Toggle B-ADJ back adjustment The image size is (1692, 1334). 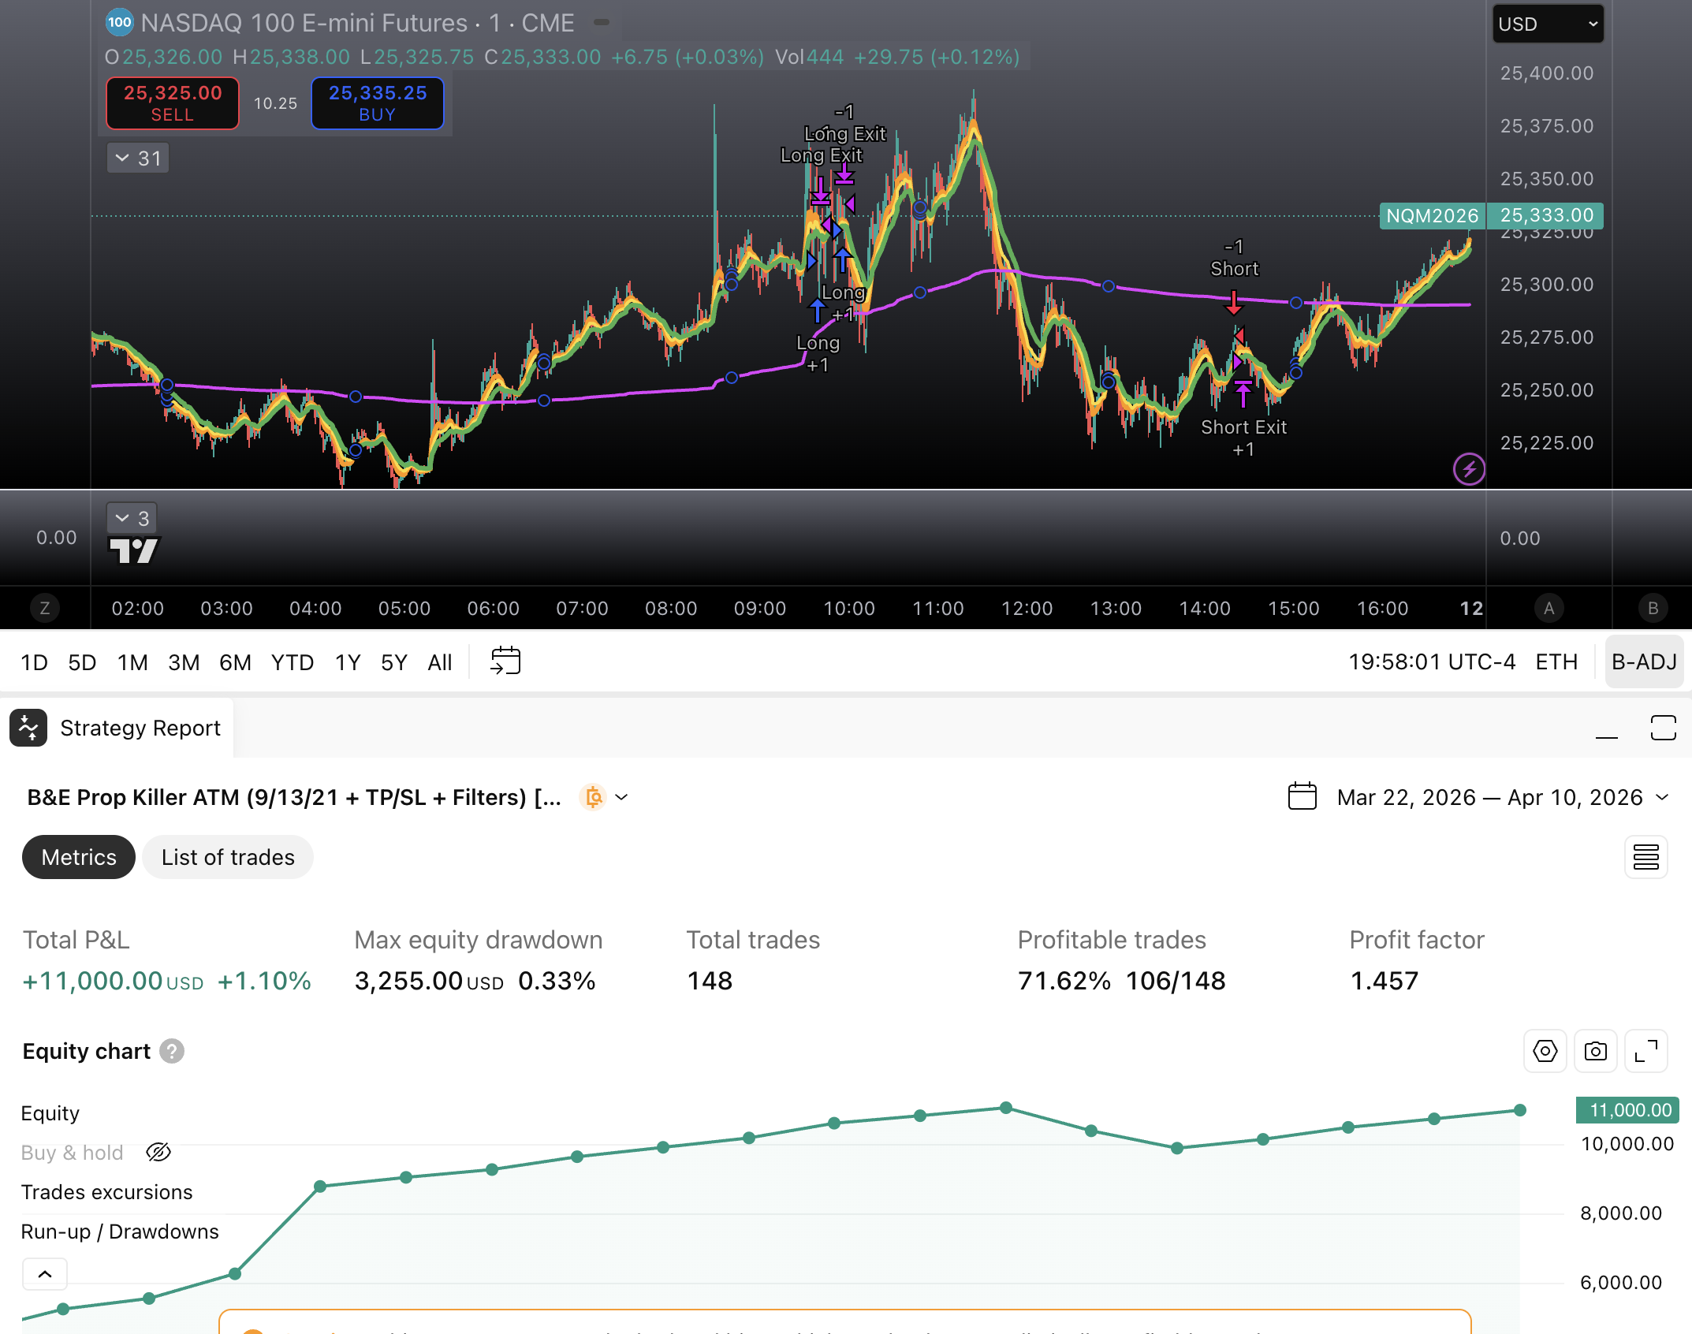pos(1644,661)
